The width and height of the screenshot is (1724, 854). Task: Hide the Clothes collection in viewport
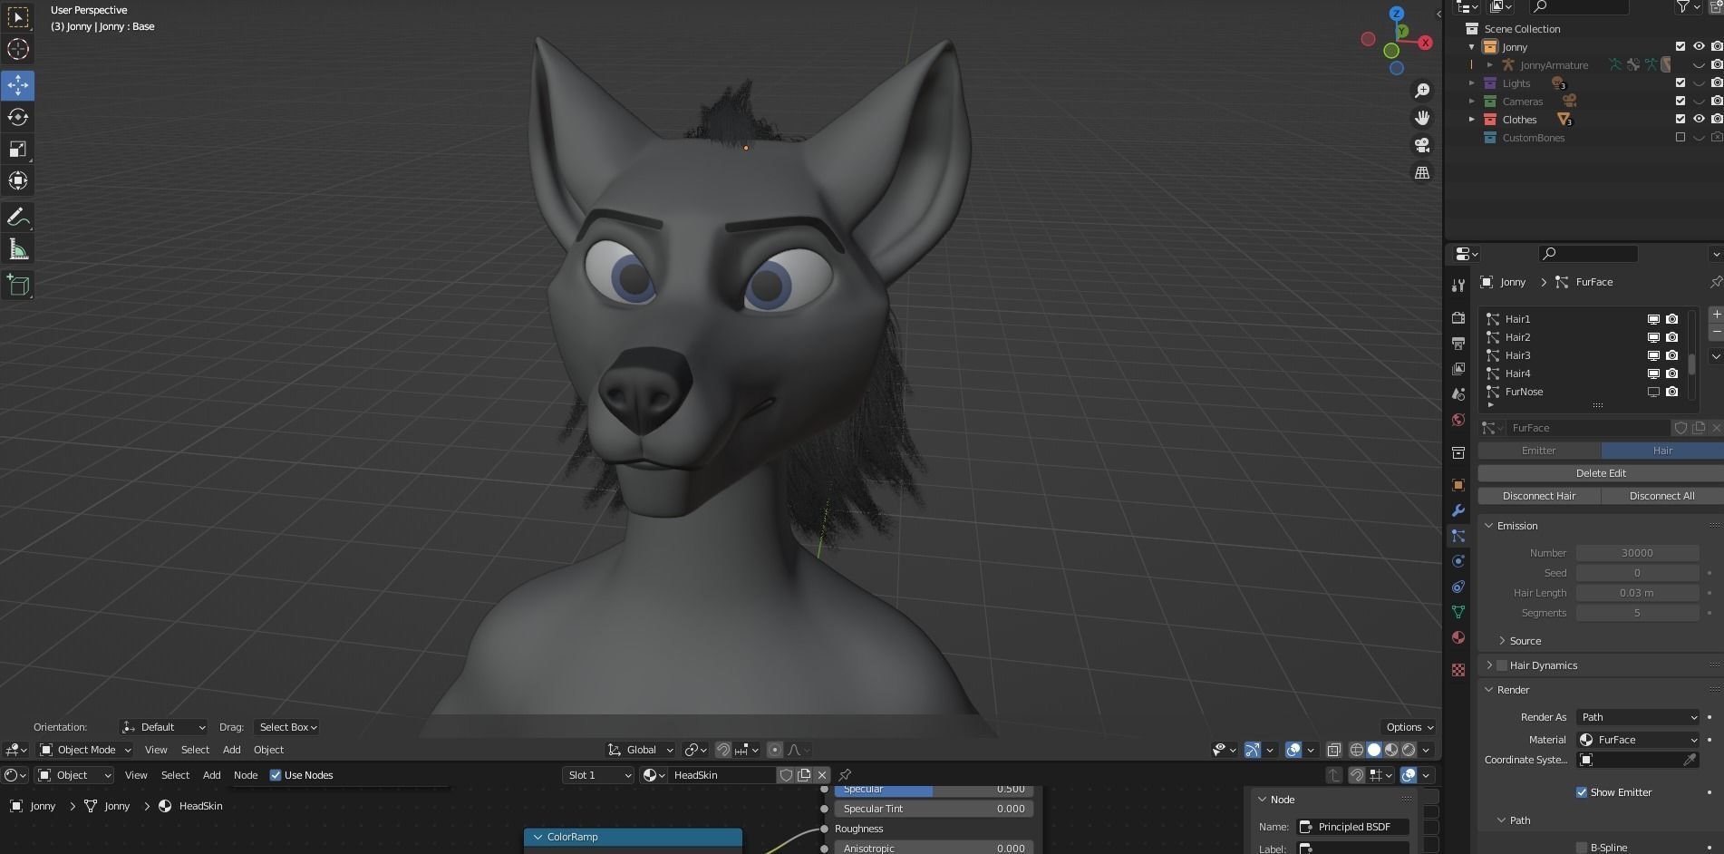[1699, 120]
